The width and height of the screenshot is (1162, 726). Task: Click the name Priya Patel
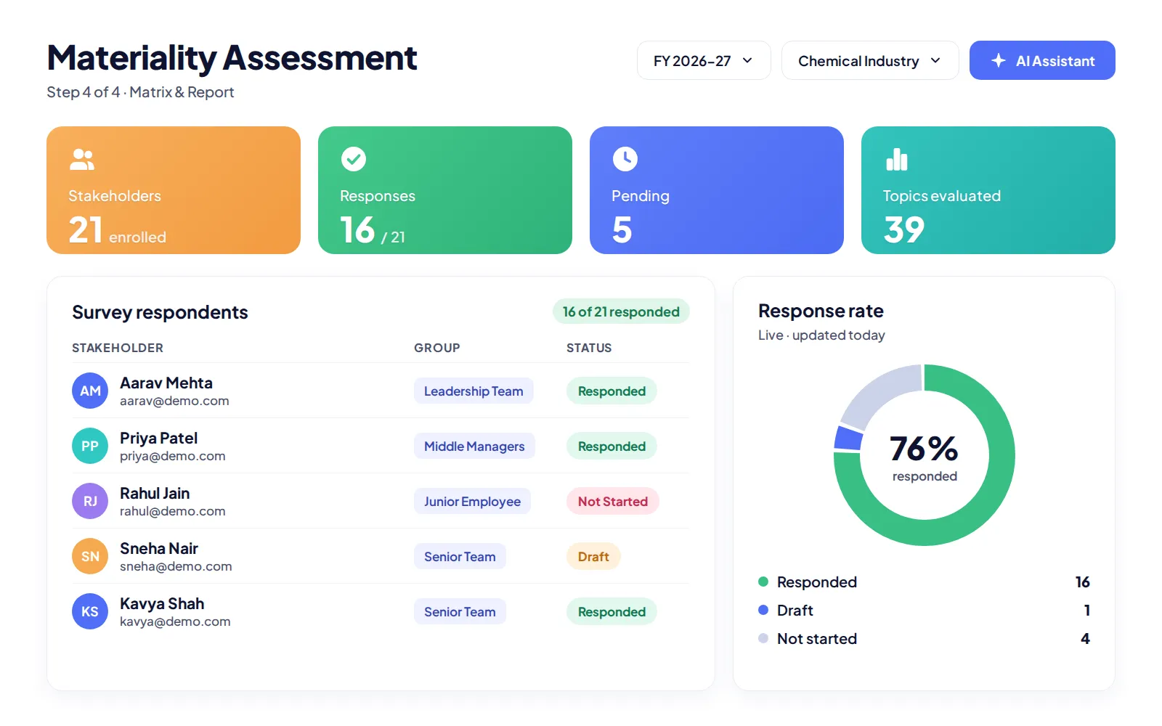158,438
